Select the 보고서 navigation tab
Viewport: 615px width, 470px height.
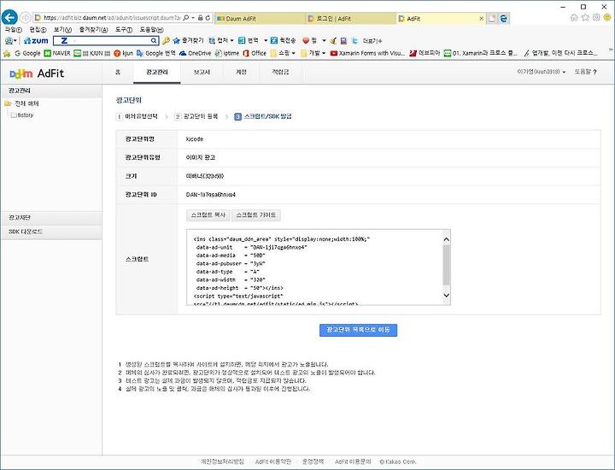pyautogui.click(x=202, y=73)
